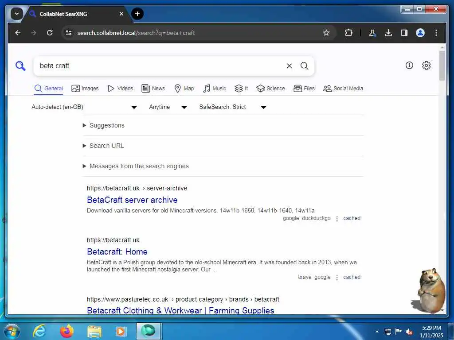
Task: Open cached version of server archive result
Action: click(352, 218)
